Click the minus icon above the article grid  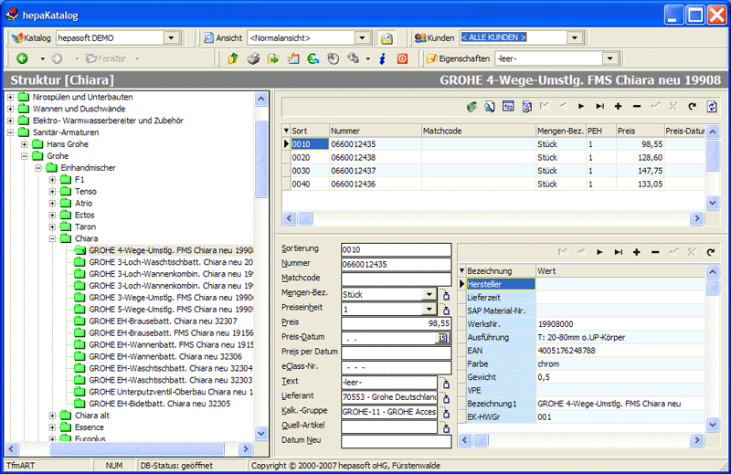tap(637, 107)
